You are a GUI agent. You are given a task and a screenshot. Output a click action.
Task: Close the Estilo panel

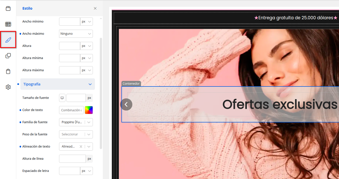coord(95,8)
